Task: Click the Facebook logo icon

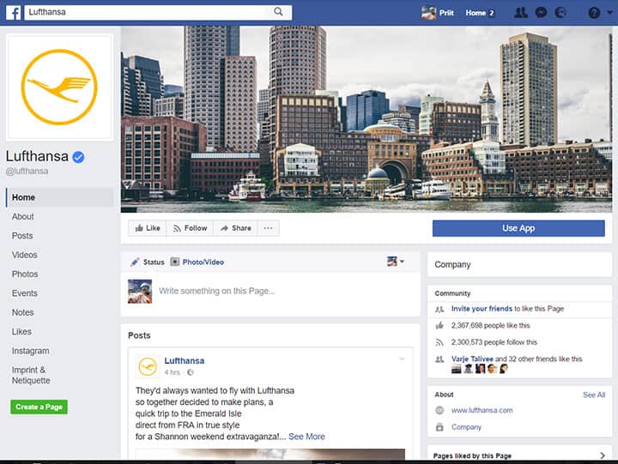Action: click(x=13, y=13)
